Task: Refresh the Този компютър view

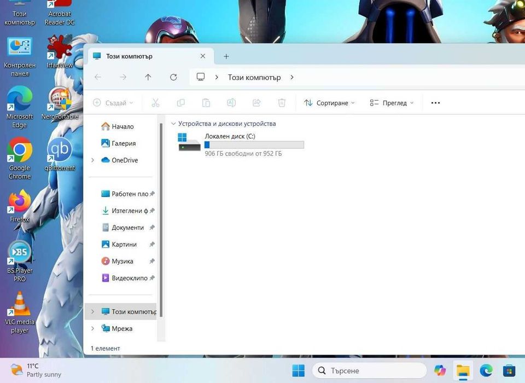Action: pyautogui.click(x=173, y=77)
